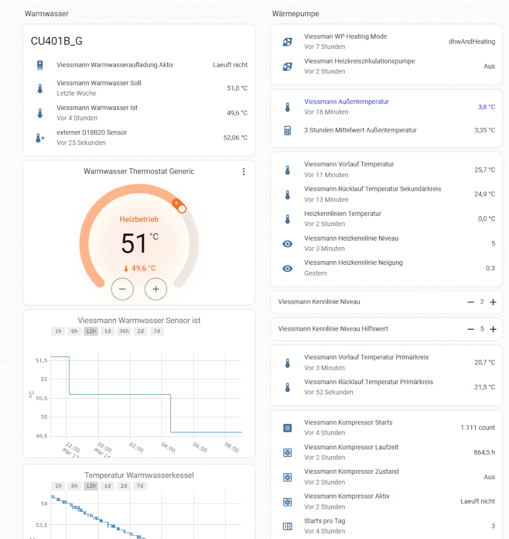This screenshot has height=539, width=509.
Task: Select 12h range in Warmwasser Sensor chart
Action: (x=91, y=331)
